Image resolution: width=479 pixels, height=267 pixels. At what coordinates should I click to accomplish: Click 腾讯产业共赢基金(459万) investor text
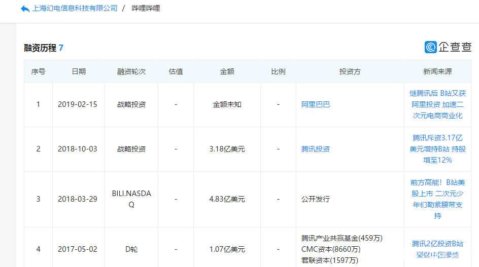(x=342, y=238)
